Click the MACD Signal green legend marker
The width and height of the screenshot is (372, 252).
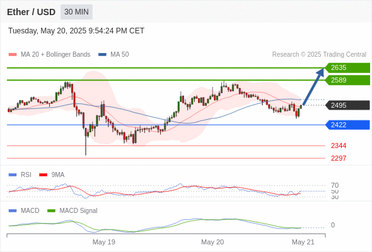[51, 211]
